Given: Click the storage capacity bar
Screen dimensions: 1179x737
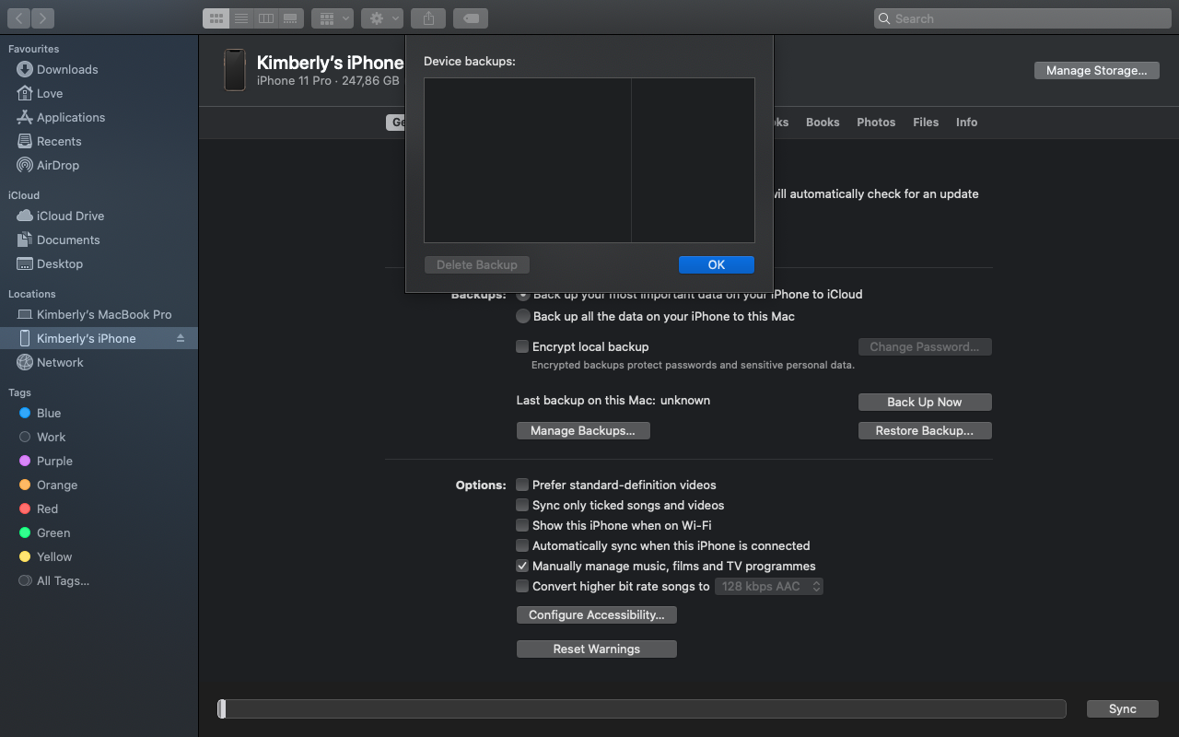Looking at the screenshot, I should point(642,708).
